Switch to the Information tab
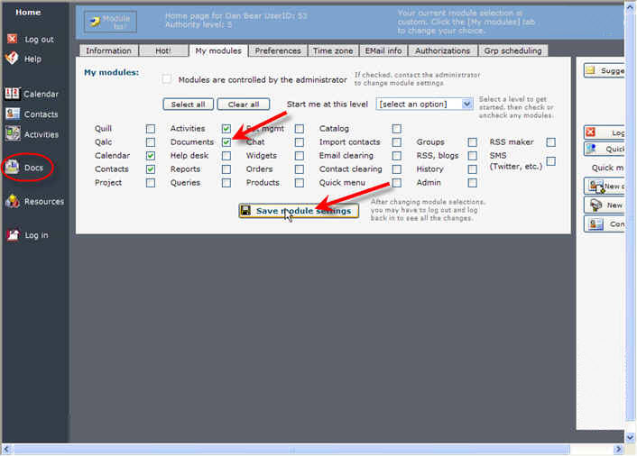Viewport: 637px width, 456px height. [x=108, y=50]
